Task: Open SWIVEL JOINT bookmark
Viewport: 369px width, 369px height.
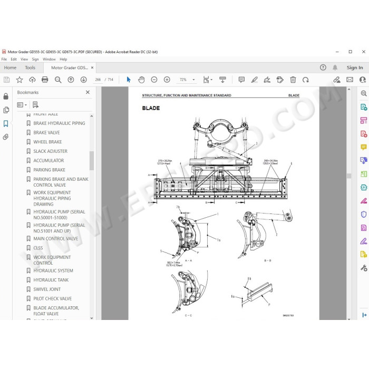Action: click(47, 289)
